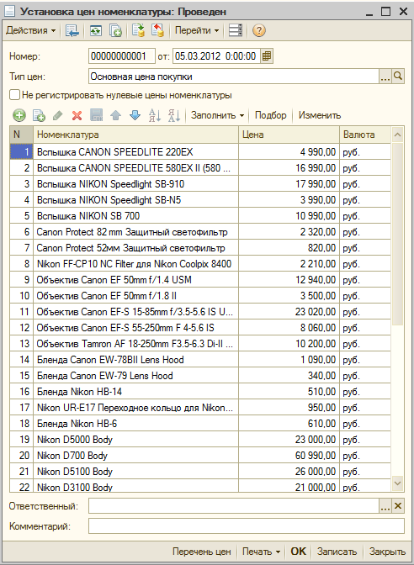The height and width of the screenshot is (565, 414).
Task: Select row Вспышка NIKON Speedlight SB-910
Action: click(x=200, y=184)
